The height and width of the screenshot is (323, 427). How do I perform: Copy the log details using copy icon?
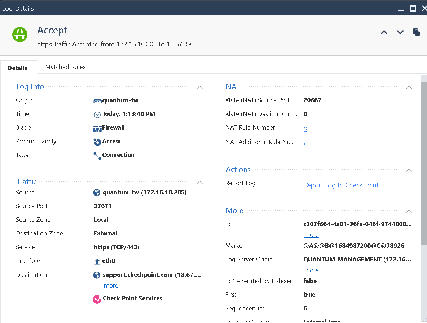[x=417, y=32]
